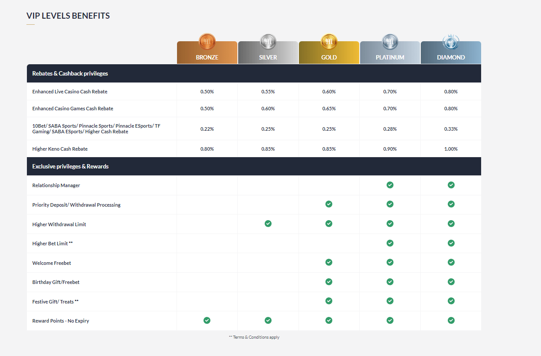
Task: Click the 'Reward Points - No Expiry' row label
Action: pos(61,321)
